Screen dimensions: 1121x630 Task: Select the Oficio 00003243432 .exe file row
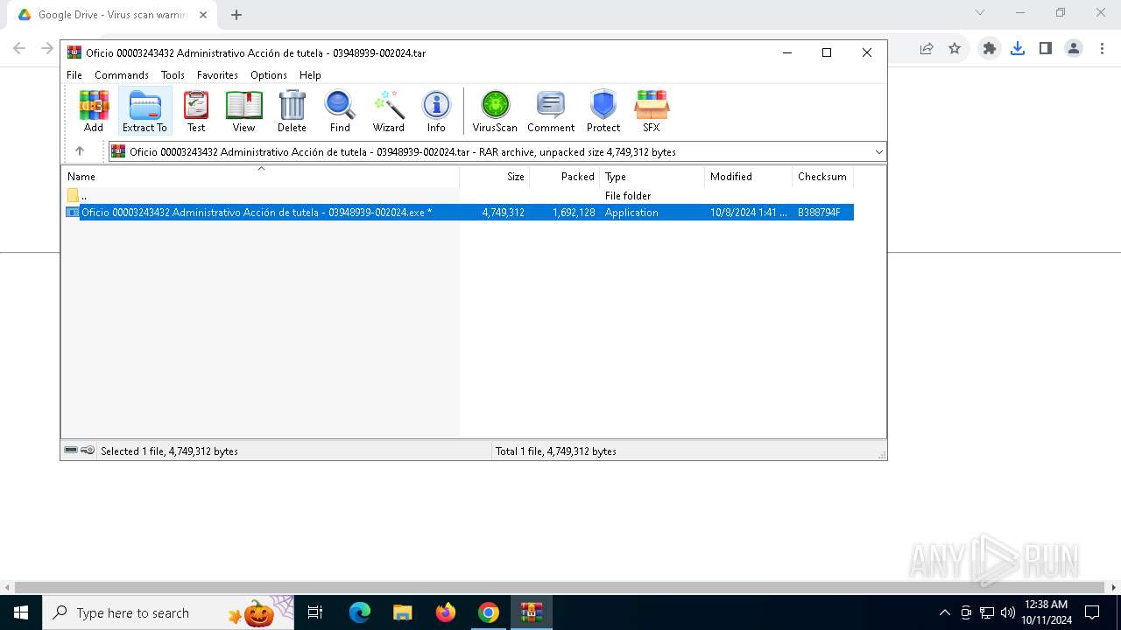click(x=458, y=213)
